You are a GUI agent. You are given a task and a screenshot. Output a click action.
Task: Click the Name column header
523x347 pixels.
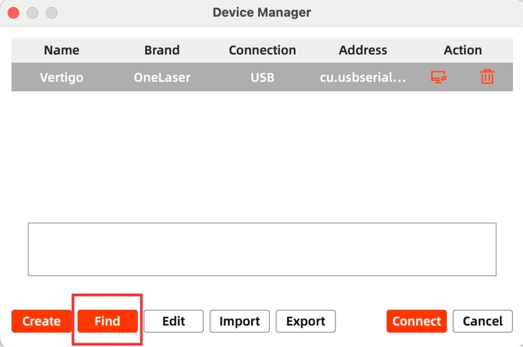(61, 50)
